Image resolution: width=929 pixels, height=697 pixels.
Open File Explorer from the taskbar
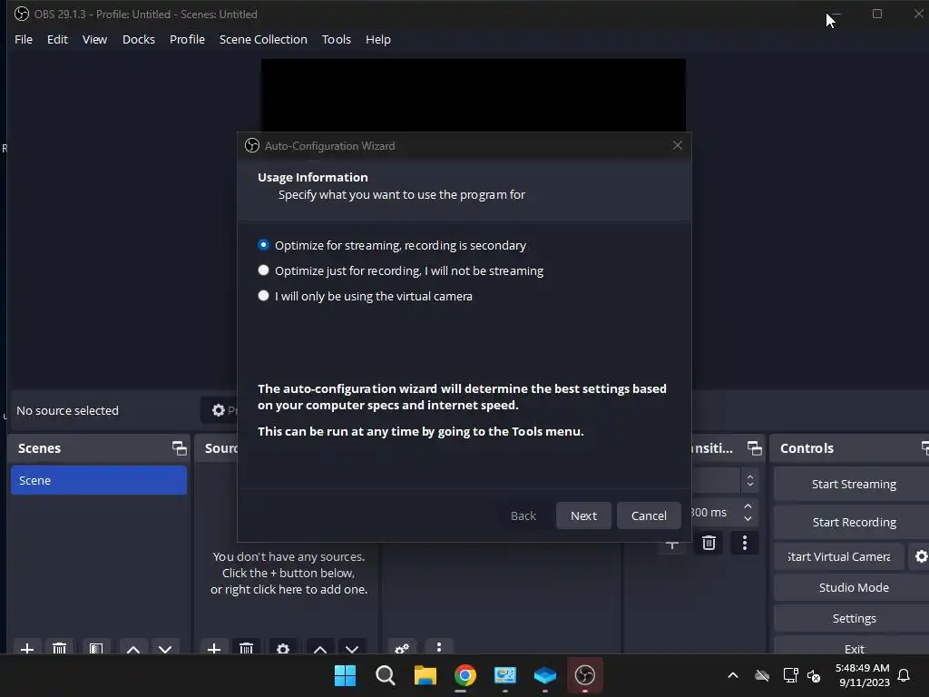425,675
